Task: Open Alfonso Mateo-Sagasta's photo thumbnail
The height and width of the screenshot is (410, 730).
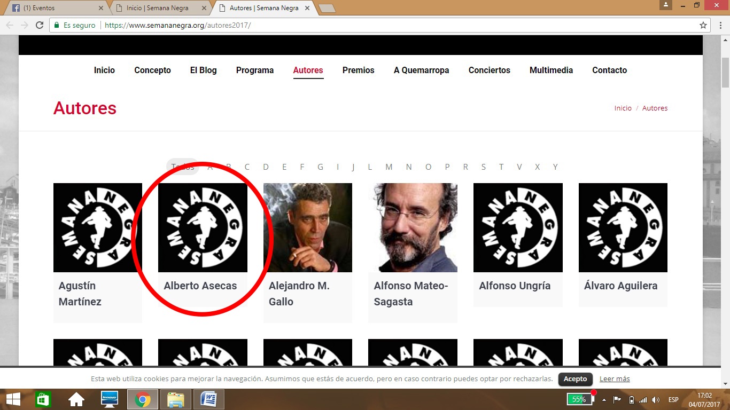Action: click(413, 227)
